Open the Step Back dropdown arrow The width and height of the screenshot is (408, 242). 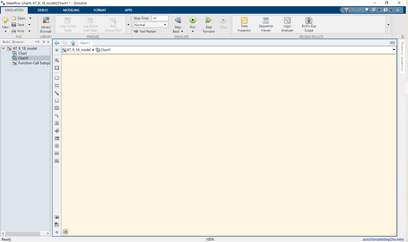182,31
